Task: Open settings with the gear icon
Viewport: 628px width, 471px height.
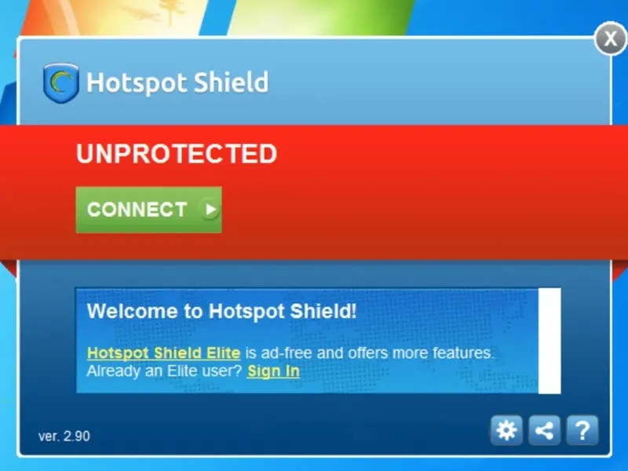Action: tap(506, 430)
